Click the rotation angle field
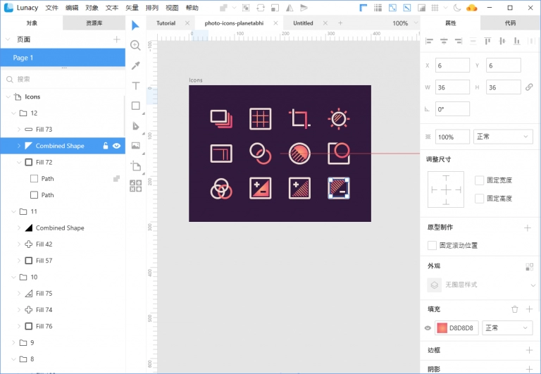The height and width of the screenshot is (374, 541). [x=452, y=109]
